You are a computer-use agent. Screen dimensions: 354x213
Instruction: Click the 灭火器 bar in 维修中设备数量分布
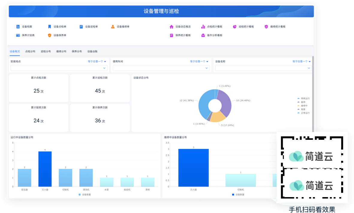193,168
